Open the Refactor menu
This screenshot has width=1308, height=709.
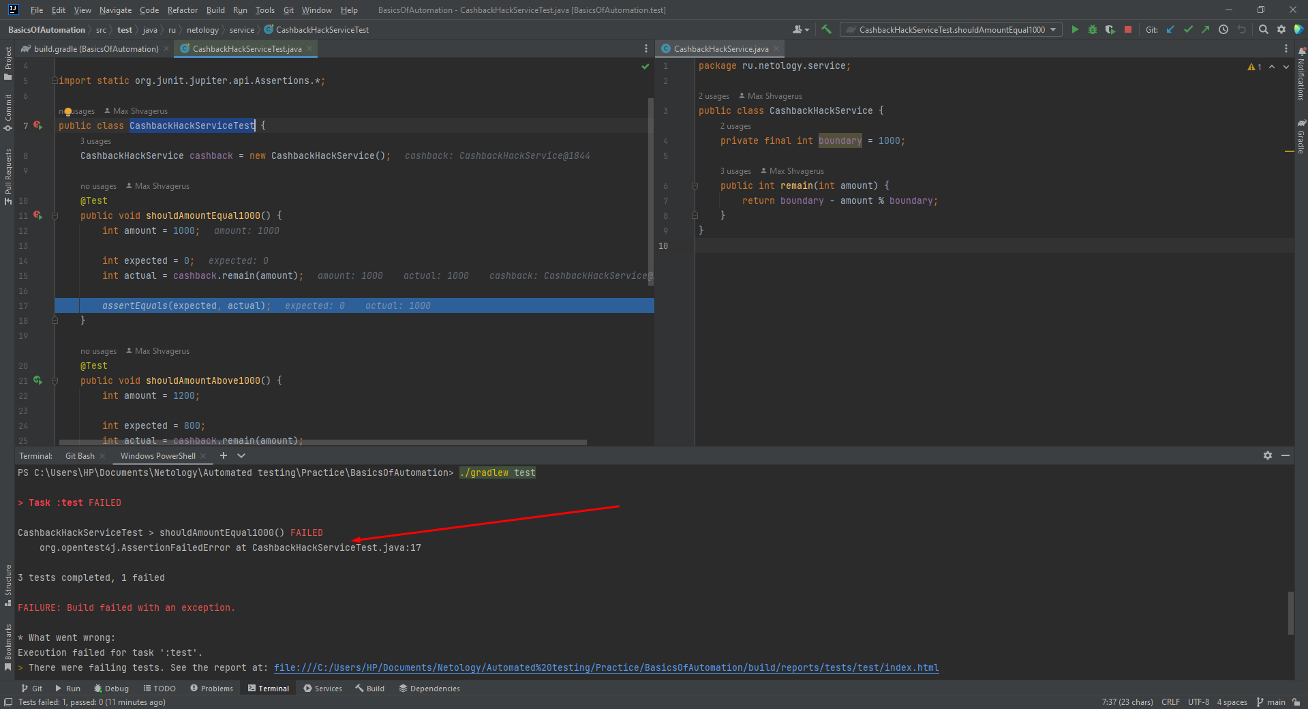pos(182,10)
